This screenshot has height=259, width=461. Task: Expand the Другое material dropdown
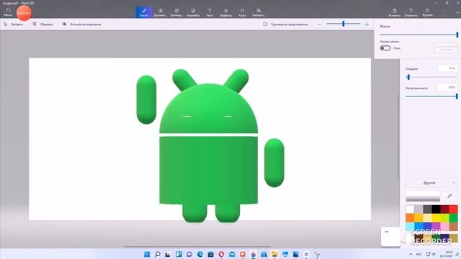[x=431, y=183]
